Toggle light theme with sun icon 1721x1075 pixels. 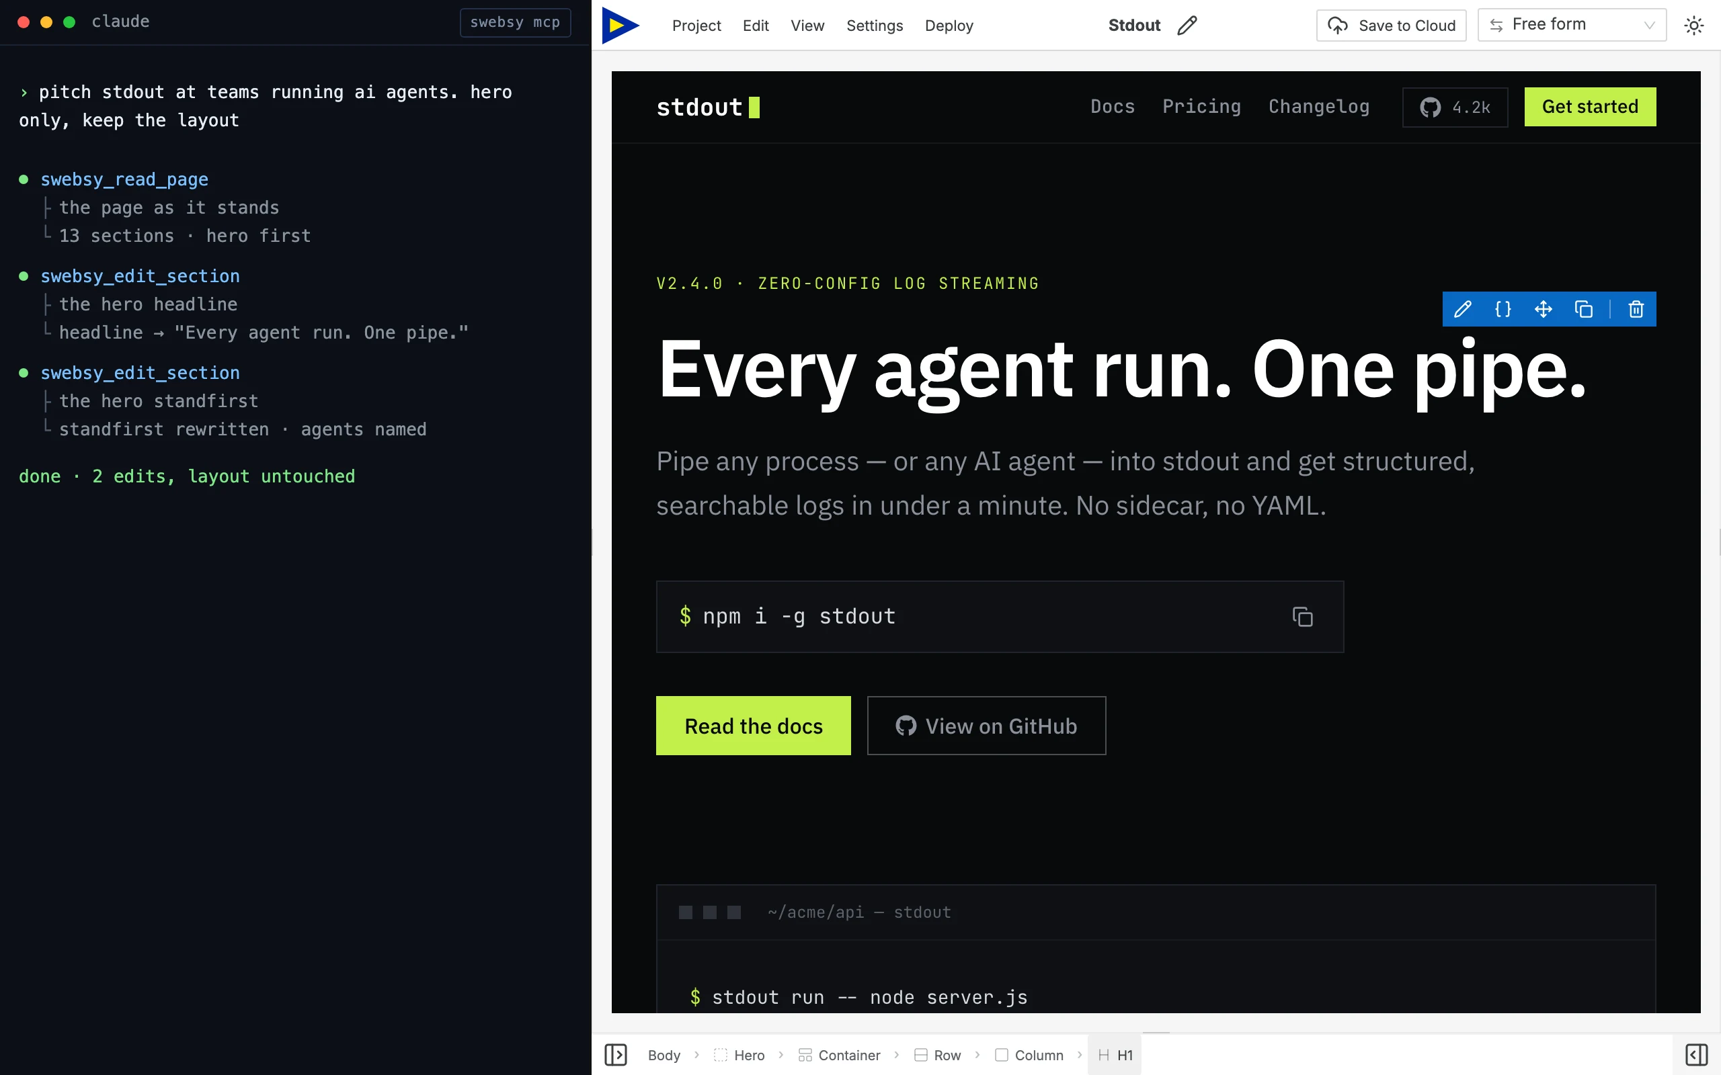1694,26
